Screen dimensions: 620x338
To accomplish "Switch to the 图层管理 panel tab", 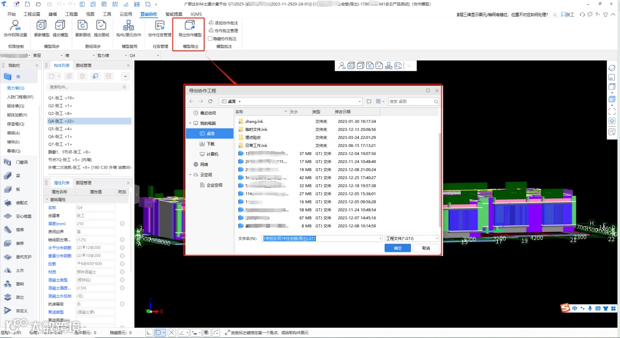I will (83, 182).
